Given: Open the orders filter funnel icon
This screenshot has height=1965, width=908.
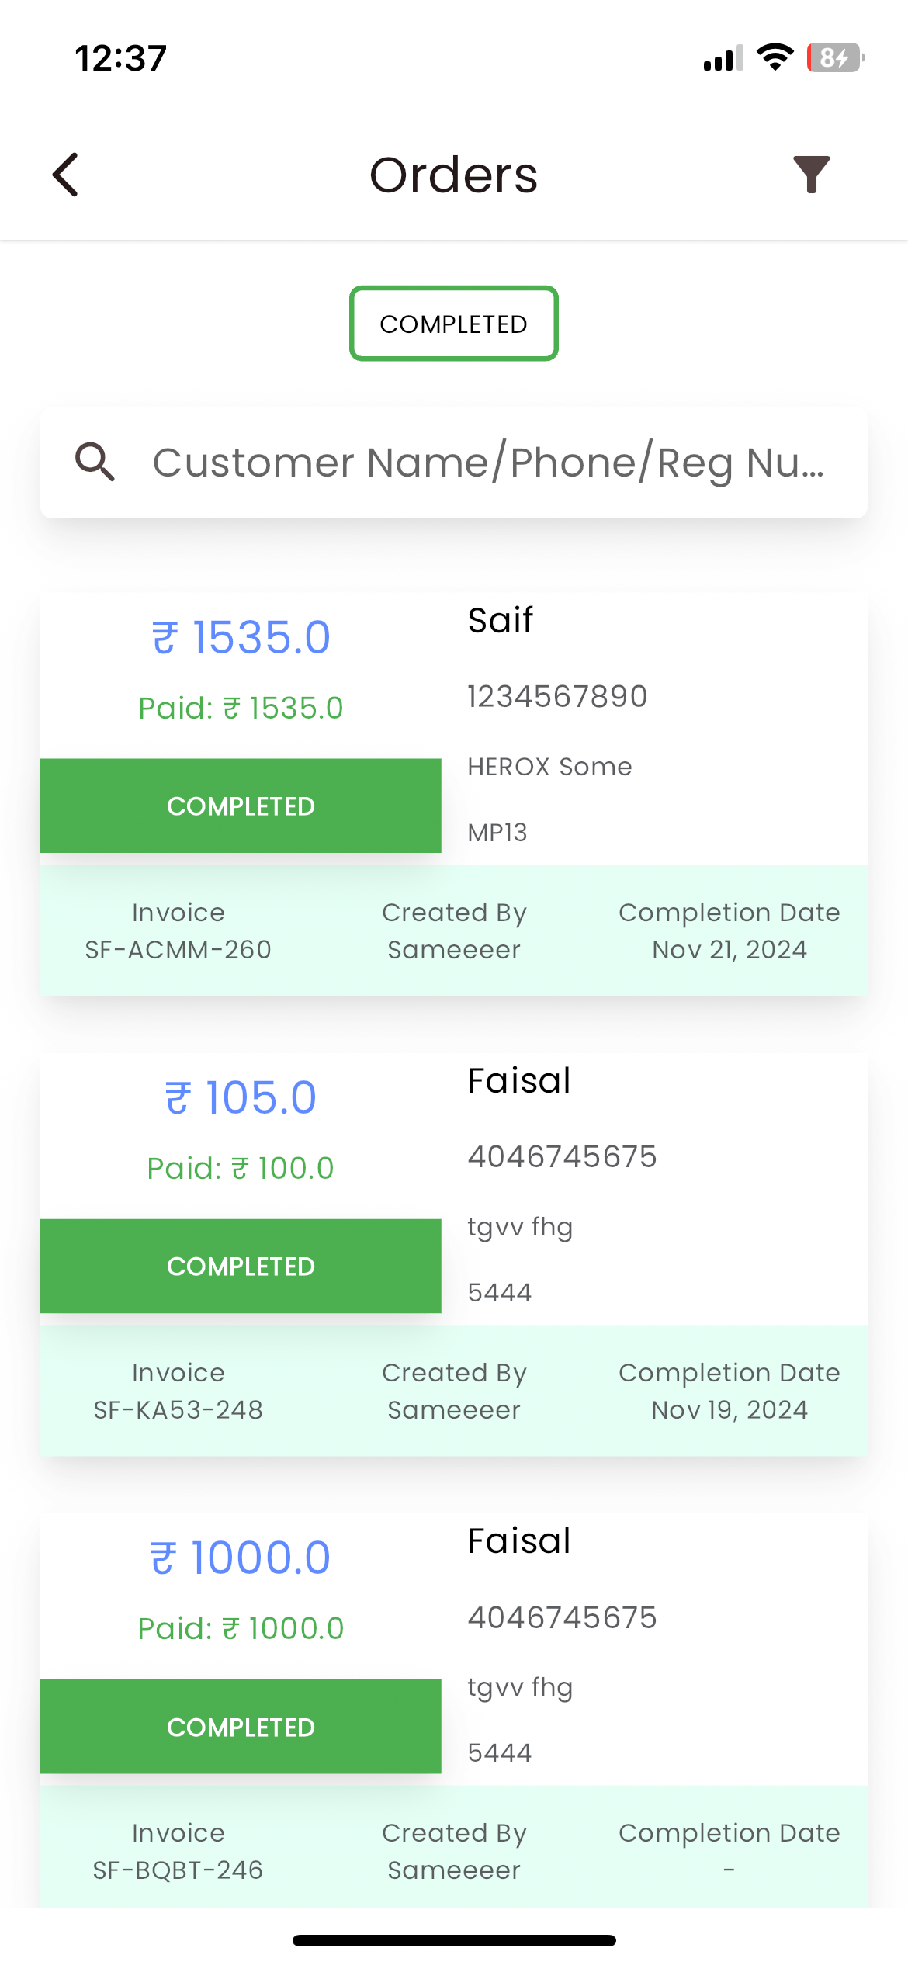Looking at the screenshot, I should (x=811, y=175).
